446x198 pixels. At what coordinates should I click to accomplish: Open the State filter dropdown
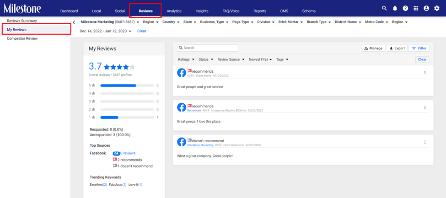[189, 22]
